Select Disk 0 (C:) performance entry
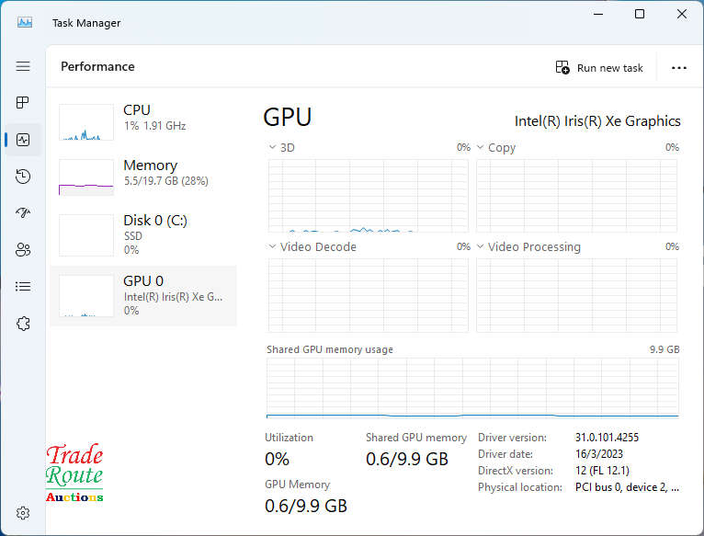The width and height of the screenshot is (704, 536). pos(142,234)
